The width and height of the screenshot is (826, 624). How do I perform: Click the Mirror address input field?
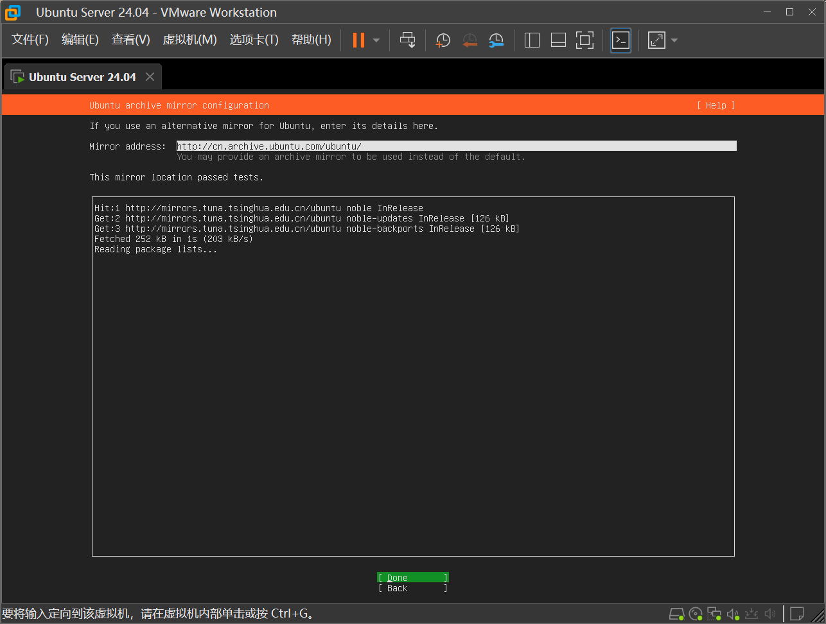pos(456,146)
